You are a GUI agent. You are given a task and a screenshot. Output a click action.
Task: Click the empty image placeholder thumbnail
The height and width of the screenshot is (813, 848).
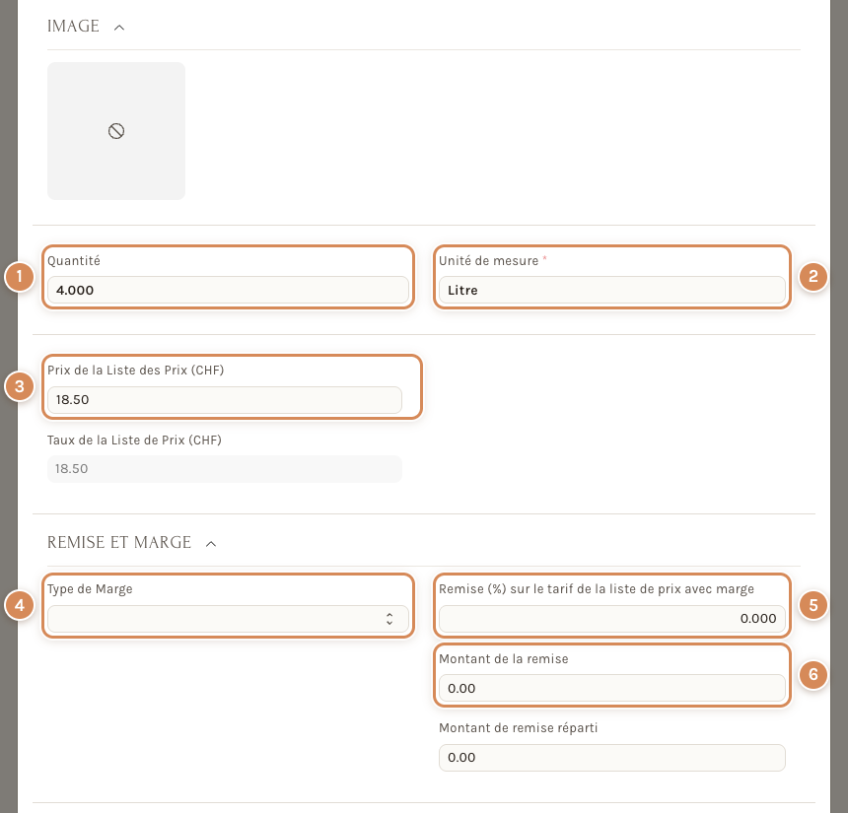click(116, 131)
